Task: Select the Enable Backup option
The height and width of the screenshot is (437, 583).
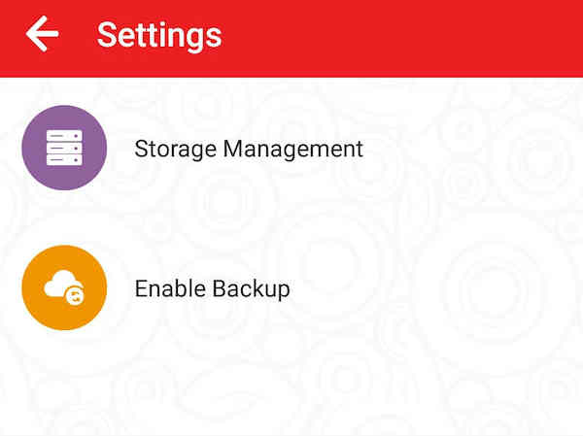Action: 212,288
